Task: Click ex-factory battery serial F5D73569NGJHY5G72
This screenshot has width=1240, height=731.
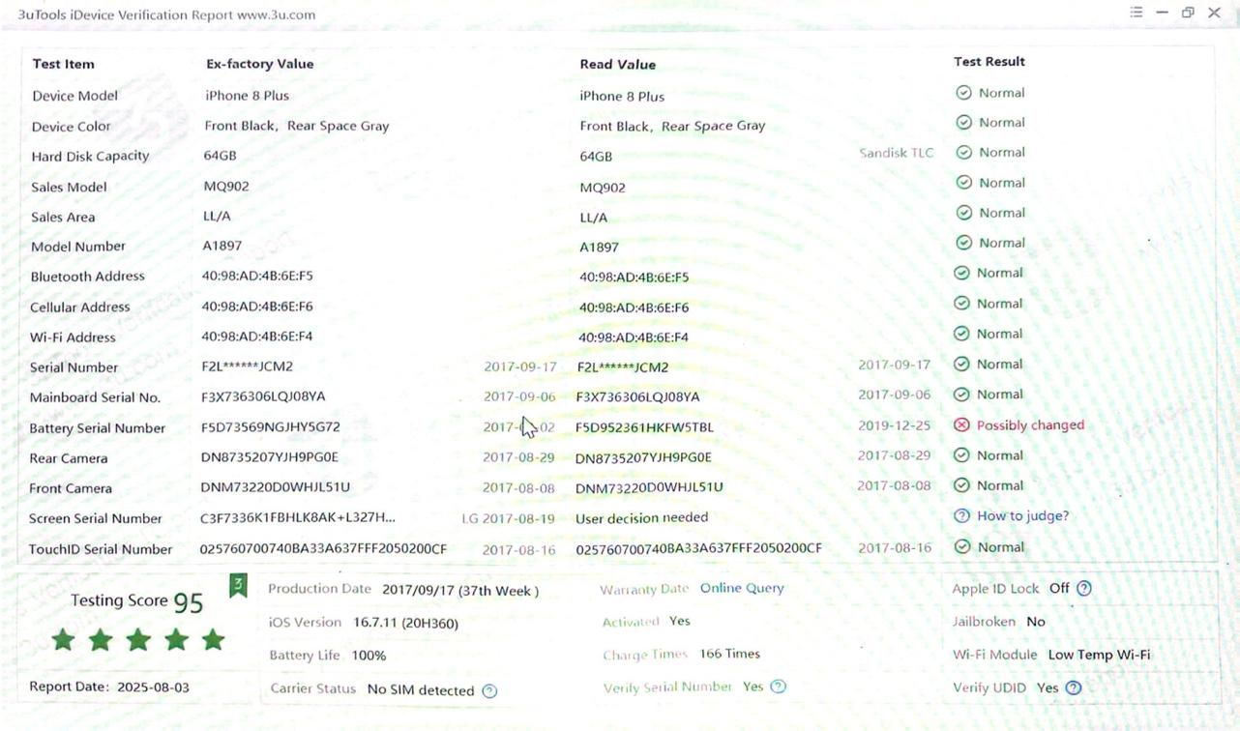Action: pyautogui.click(x=271, y=426)
